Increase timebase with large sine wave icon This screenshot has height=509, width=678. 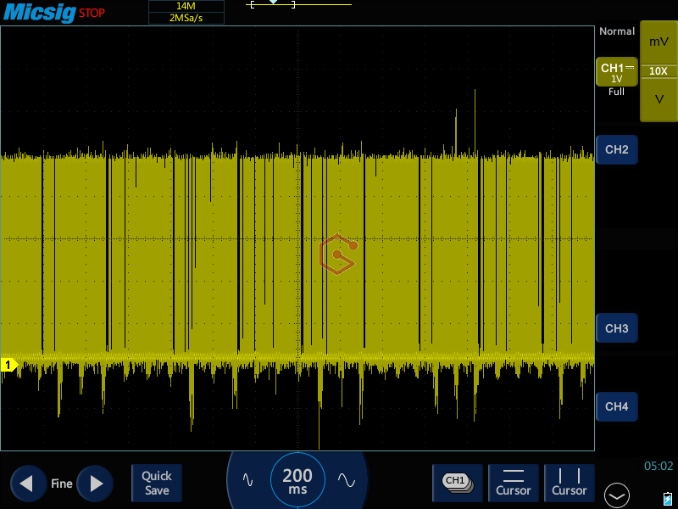(347, 480)
